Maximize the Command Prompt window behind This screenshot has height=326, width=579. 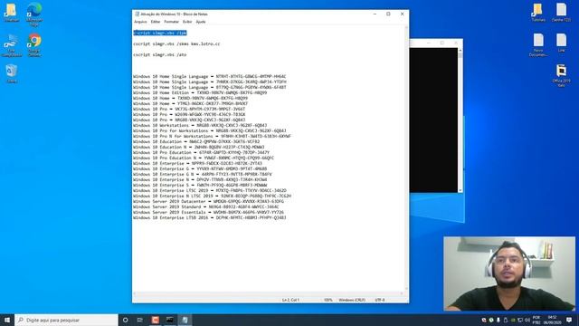(x=442, y=43)
